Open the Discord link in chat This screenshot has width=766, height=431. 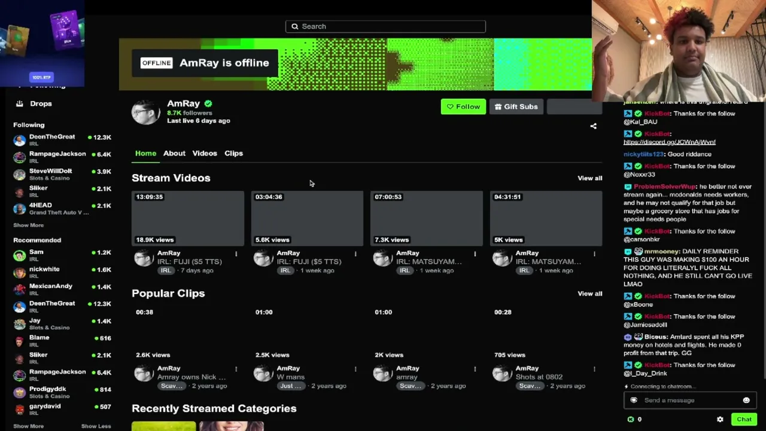pyautogui.click(x=670, y=142)
